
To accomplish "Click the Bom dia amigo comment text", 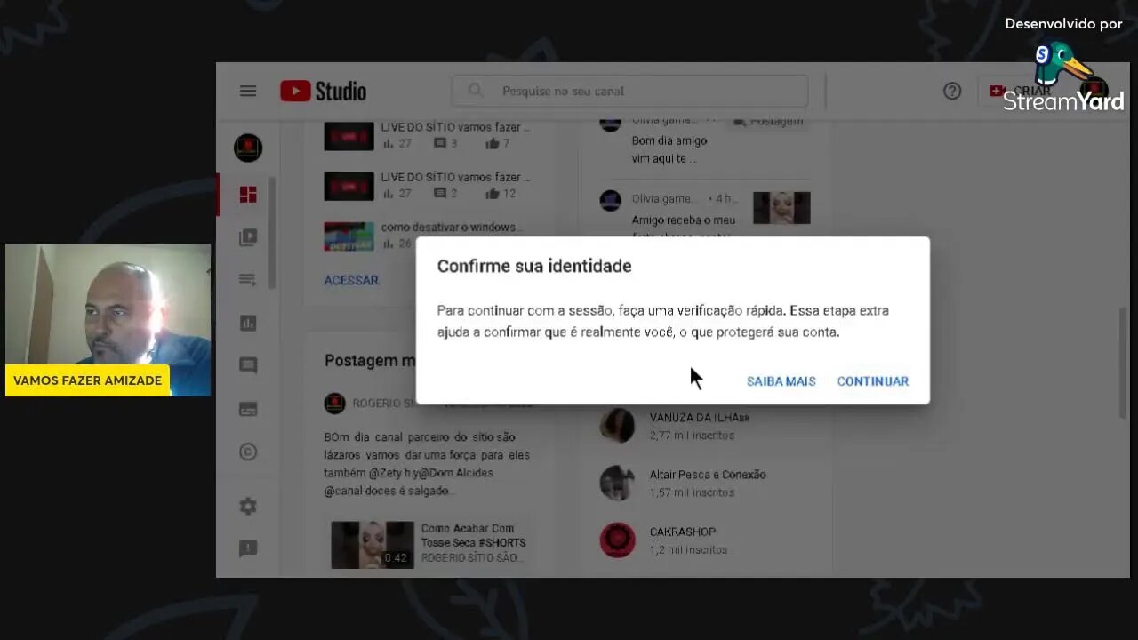I will (669, 149).
